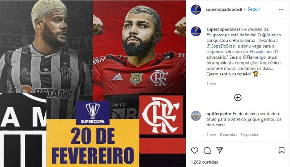Open comment bubble icon
Image resolution: width=290 pixels, height=167 pixels.
[x=207, y=151]
